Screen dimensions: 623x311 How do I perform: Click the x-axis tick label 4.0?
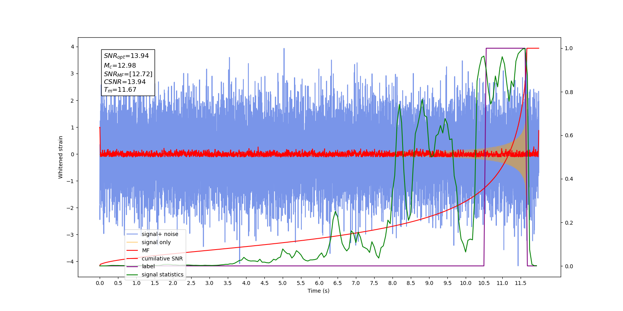coord(246,283)
